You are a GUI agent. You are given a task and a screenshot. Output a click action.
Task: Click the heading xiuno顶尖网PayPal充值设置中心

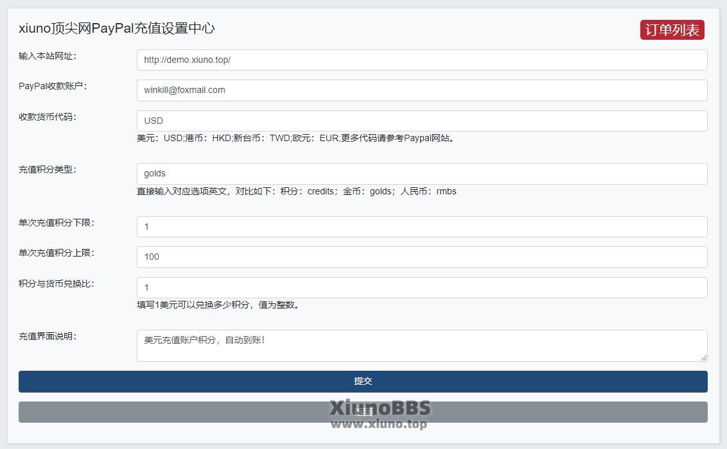pyautogui.click(x=117, y=28)
